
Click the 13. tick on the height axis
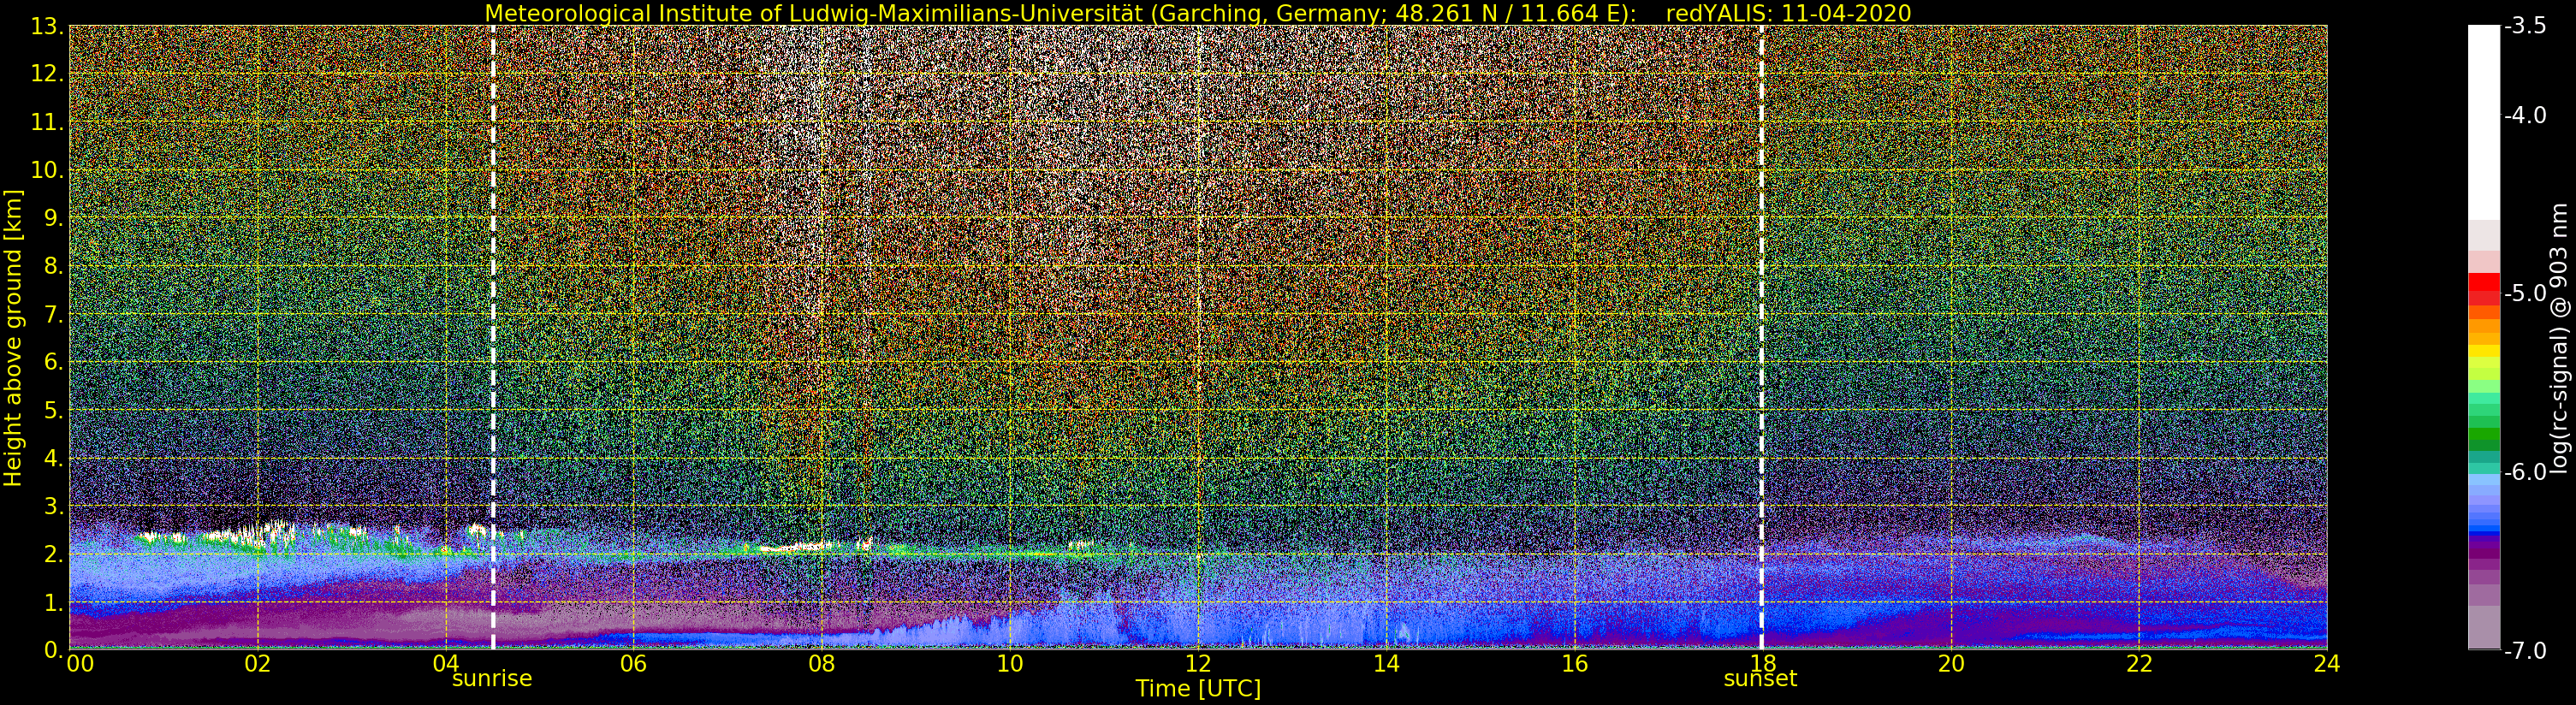tap(47, 27)
